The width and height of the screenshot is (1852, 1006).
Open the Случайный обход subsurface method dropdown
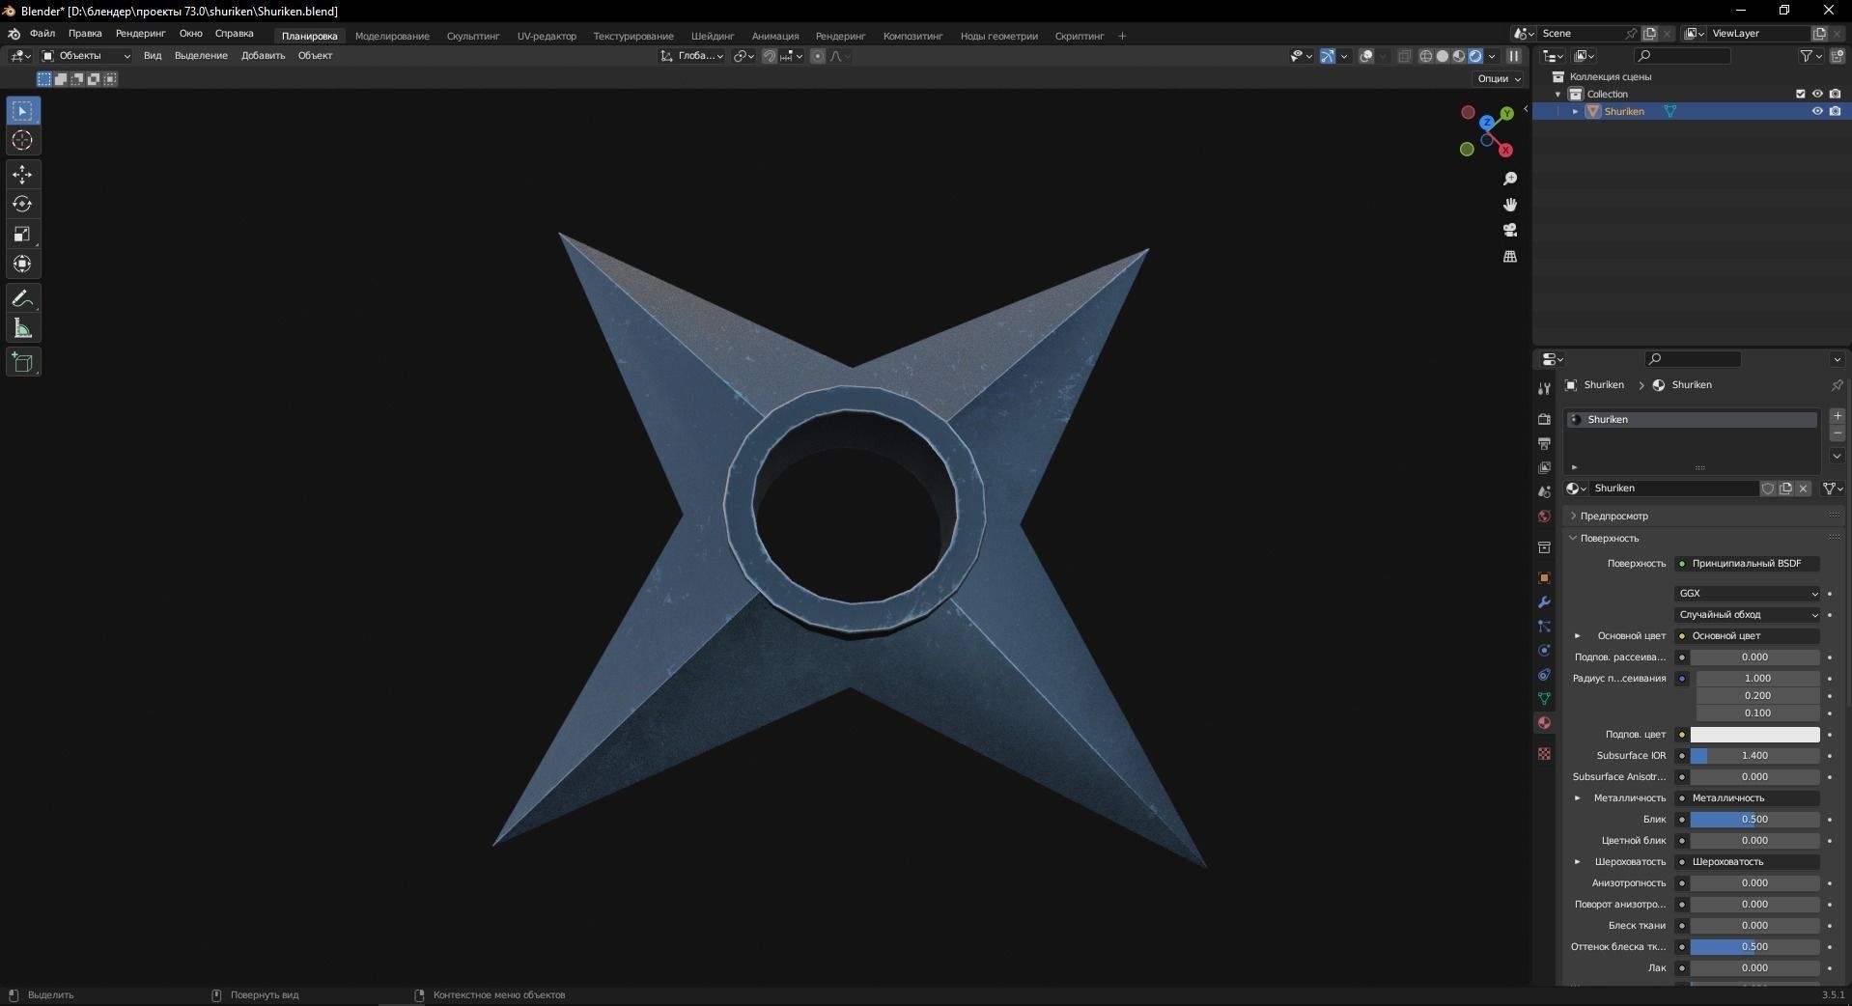tap(1748, 615)
